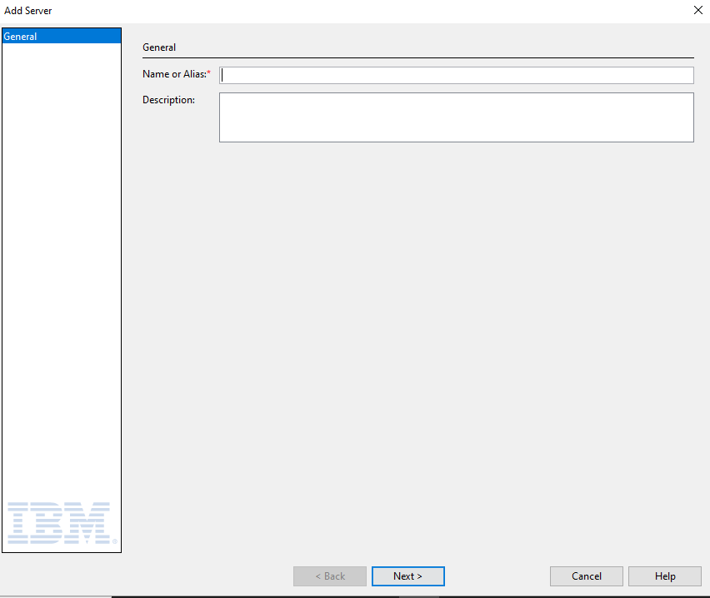Cancel the Add Server wizard
This screenshot has width=710, height=598.
587,576
